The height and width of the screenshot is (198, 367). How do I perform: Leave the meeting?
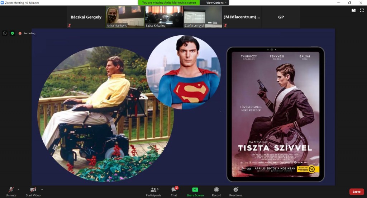click(356, 192)
